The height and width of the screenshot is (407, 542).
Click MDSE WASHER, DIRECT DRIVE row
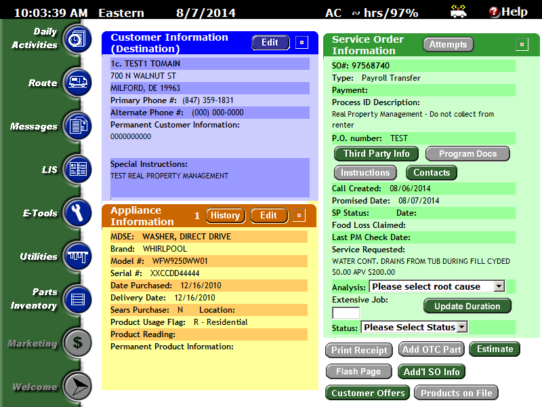click(x=209, y=236)
